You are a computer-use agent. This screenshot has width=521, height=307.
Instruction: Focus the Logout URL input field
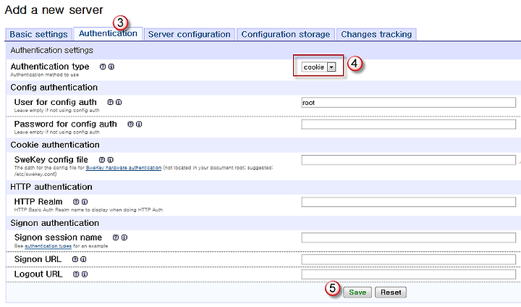coord(408,274)
